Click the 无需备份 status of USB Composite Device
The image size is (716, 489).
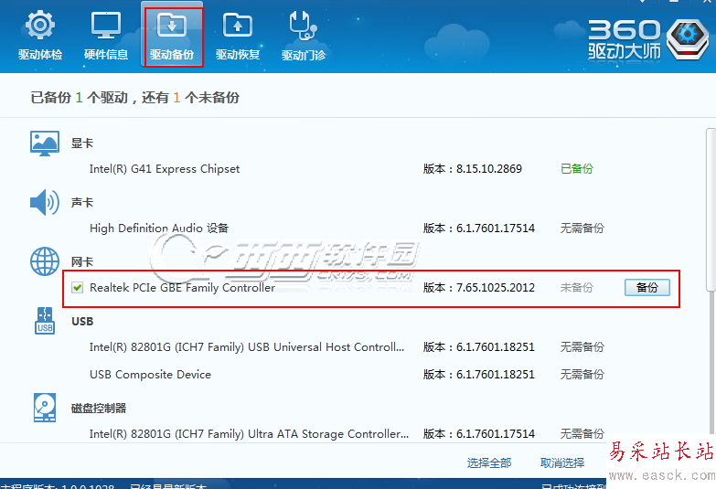[582, 375]
